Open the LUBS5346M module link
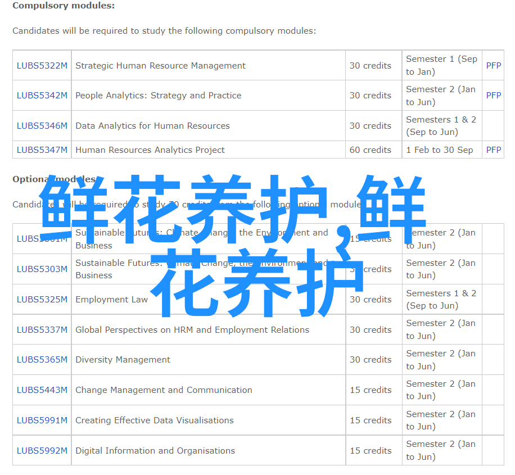 (x=42, y=125)
